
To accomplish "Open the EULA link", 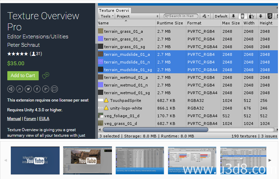I will 44,119.
